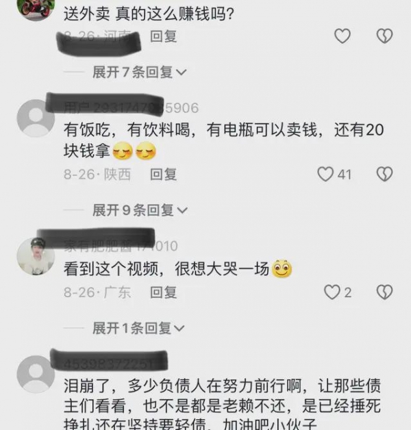Viewport: 411px width, 430px height.
Task: Like the 很想大哭一场 comment with 2 likes
Action: (x=332, y=292)
